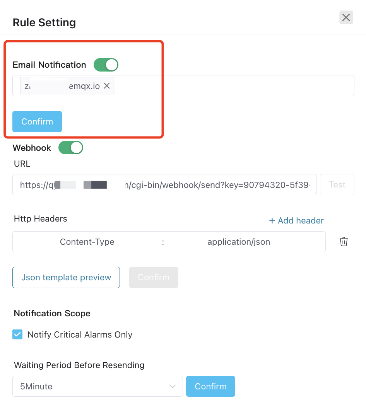This screenshot has width=366, height=406.
Task: Toggle the Email Notification switch
Action: tap(106, 65)
